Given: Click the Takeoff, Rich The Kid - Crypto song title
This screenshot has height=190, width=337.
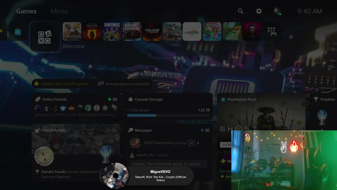Looking at the screenshot, I should [x=160, y=179].
